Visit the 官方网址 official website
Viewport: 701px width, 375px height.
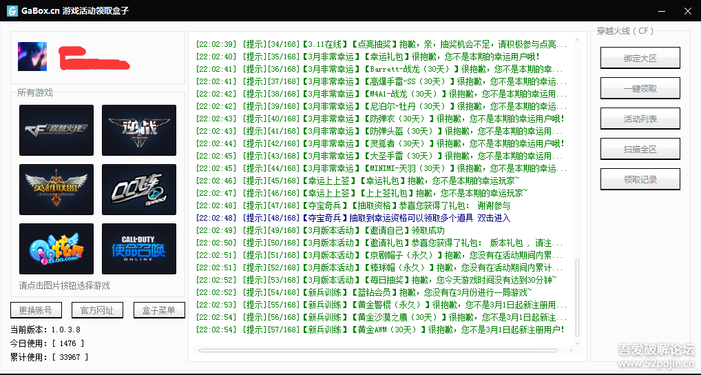tap(97, 310)
